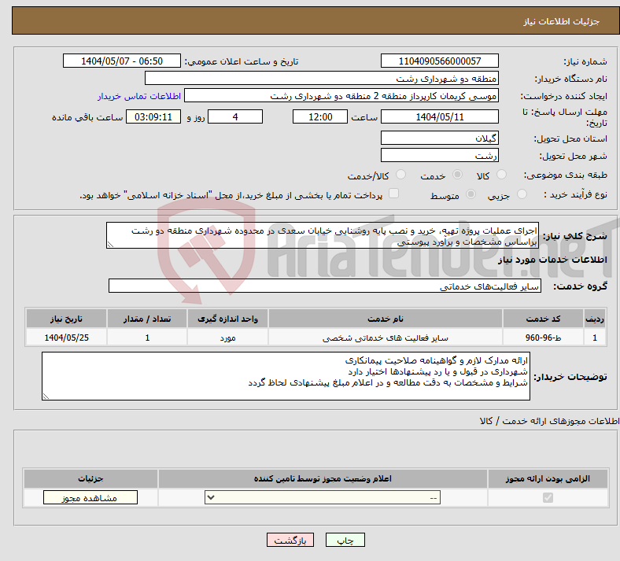This screenshot has width=620, height=561.
Task: Click the اعلام وضعیت مجوز توسط تامین کننده header
Action: pyautogui.click(x=323, y=478)
